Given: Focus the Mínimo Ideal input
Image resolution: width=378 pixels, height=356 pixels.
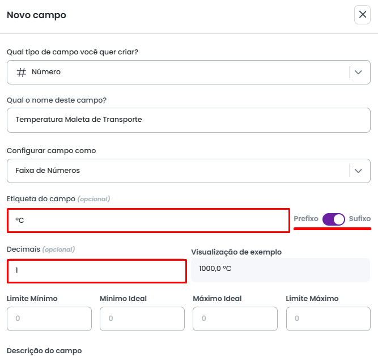Looking at the screenshot, I should (x=142, y=319).
